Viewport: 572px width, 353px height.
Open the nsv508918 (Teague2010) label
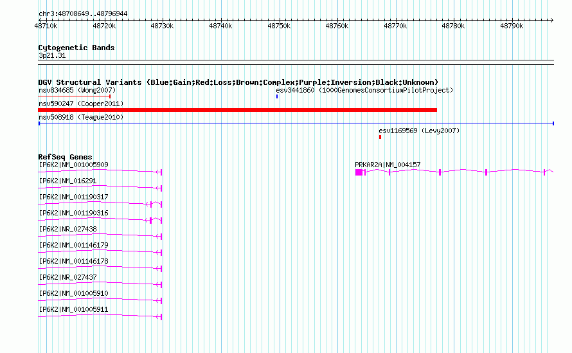[81, 117]
